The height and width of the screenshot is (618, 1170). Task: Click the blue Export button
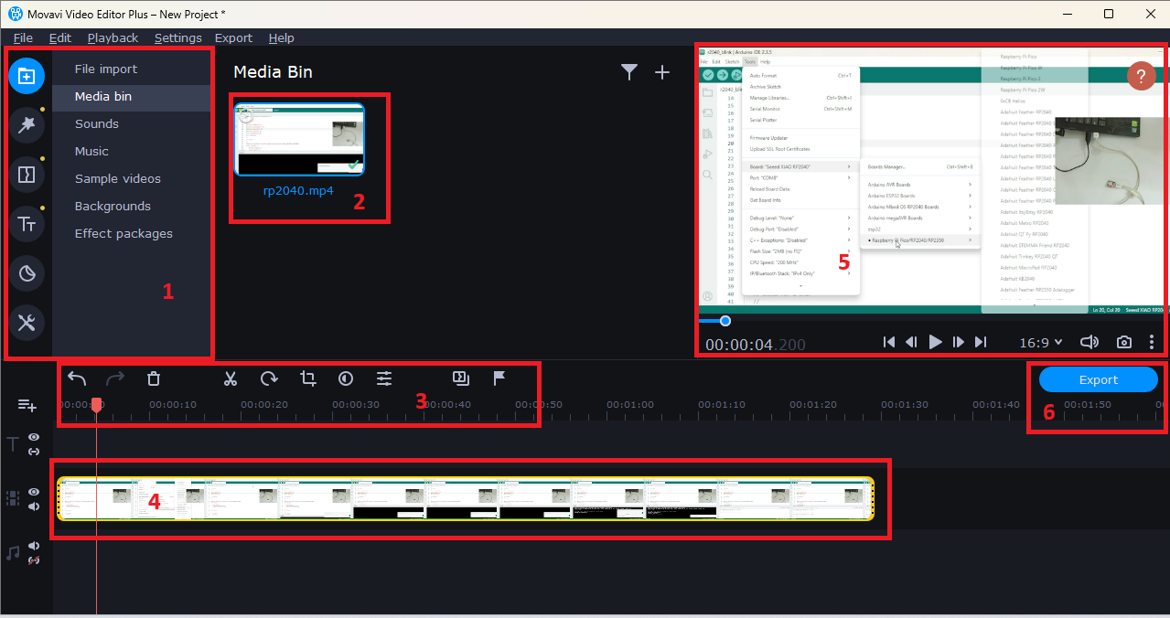tap(1099, 379)
